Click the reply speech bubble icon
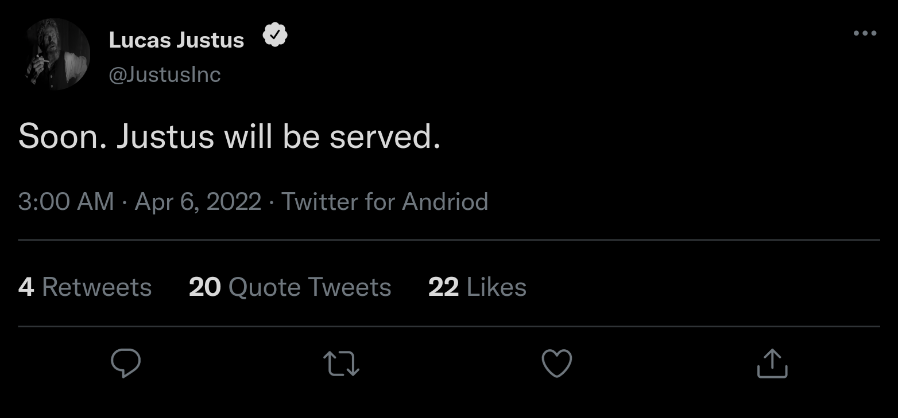The width and height of the screenshot is (898, 418). click(125, 364)
